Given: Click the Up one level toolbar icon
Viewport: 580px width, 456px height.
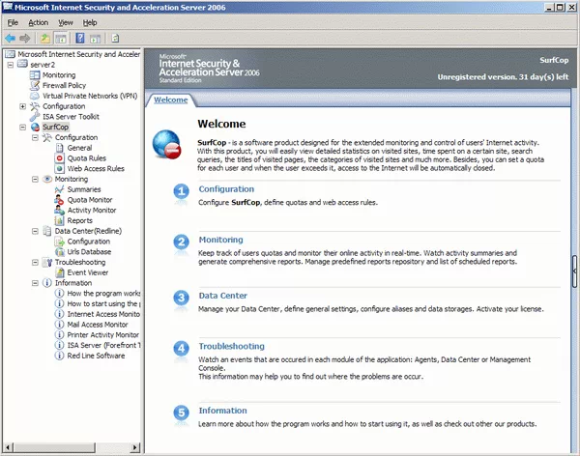Looking at the screenshot, I should click(45, 38).
